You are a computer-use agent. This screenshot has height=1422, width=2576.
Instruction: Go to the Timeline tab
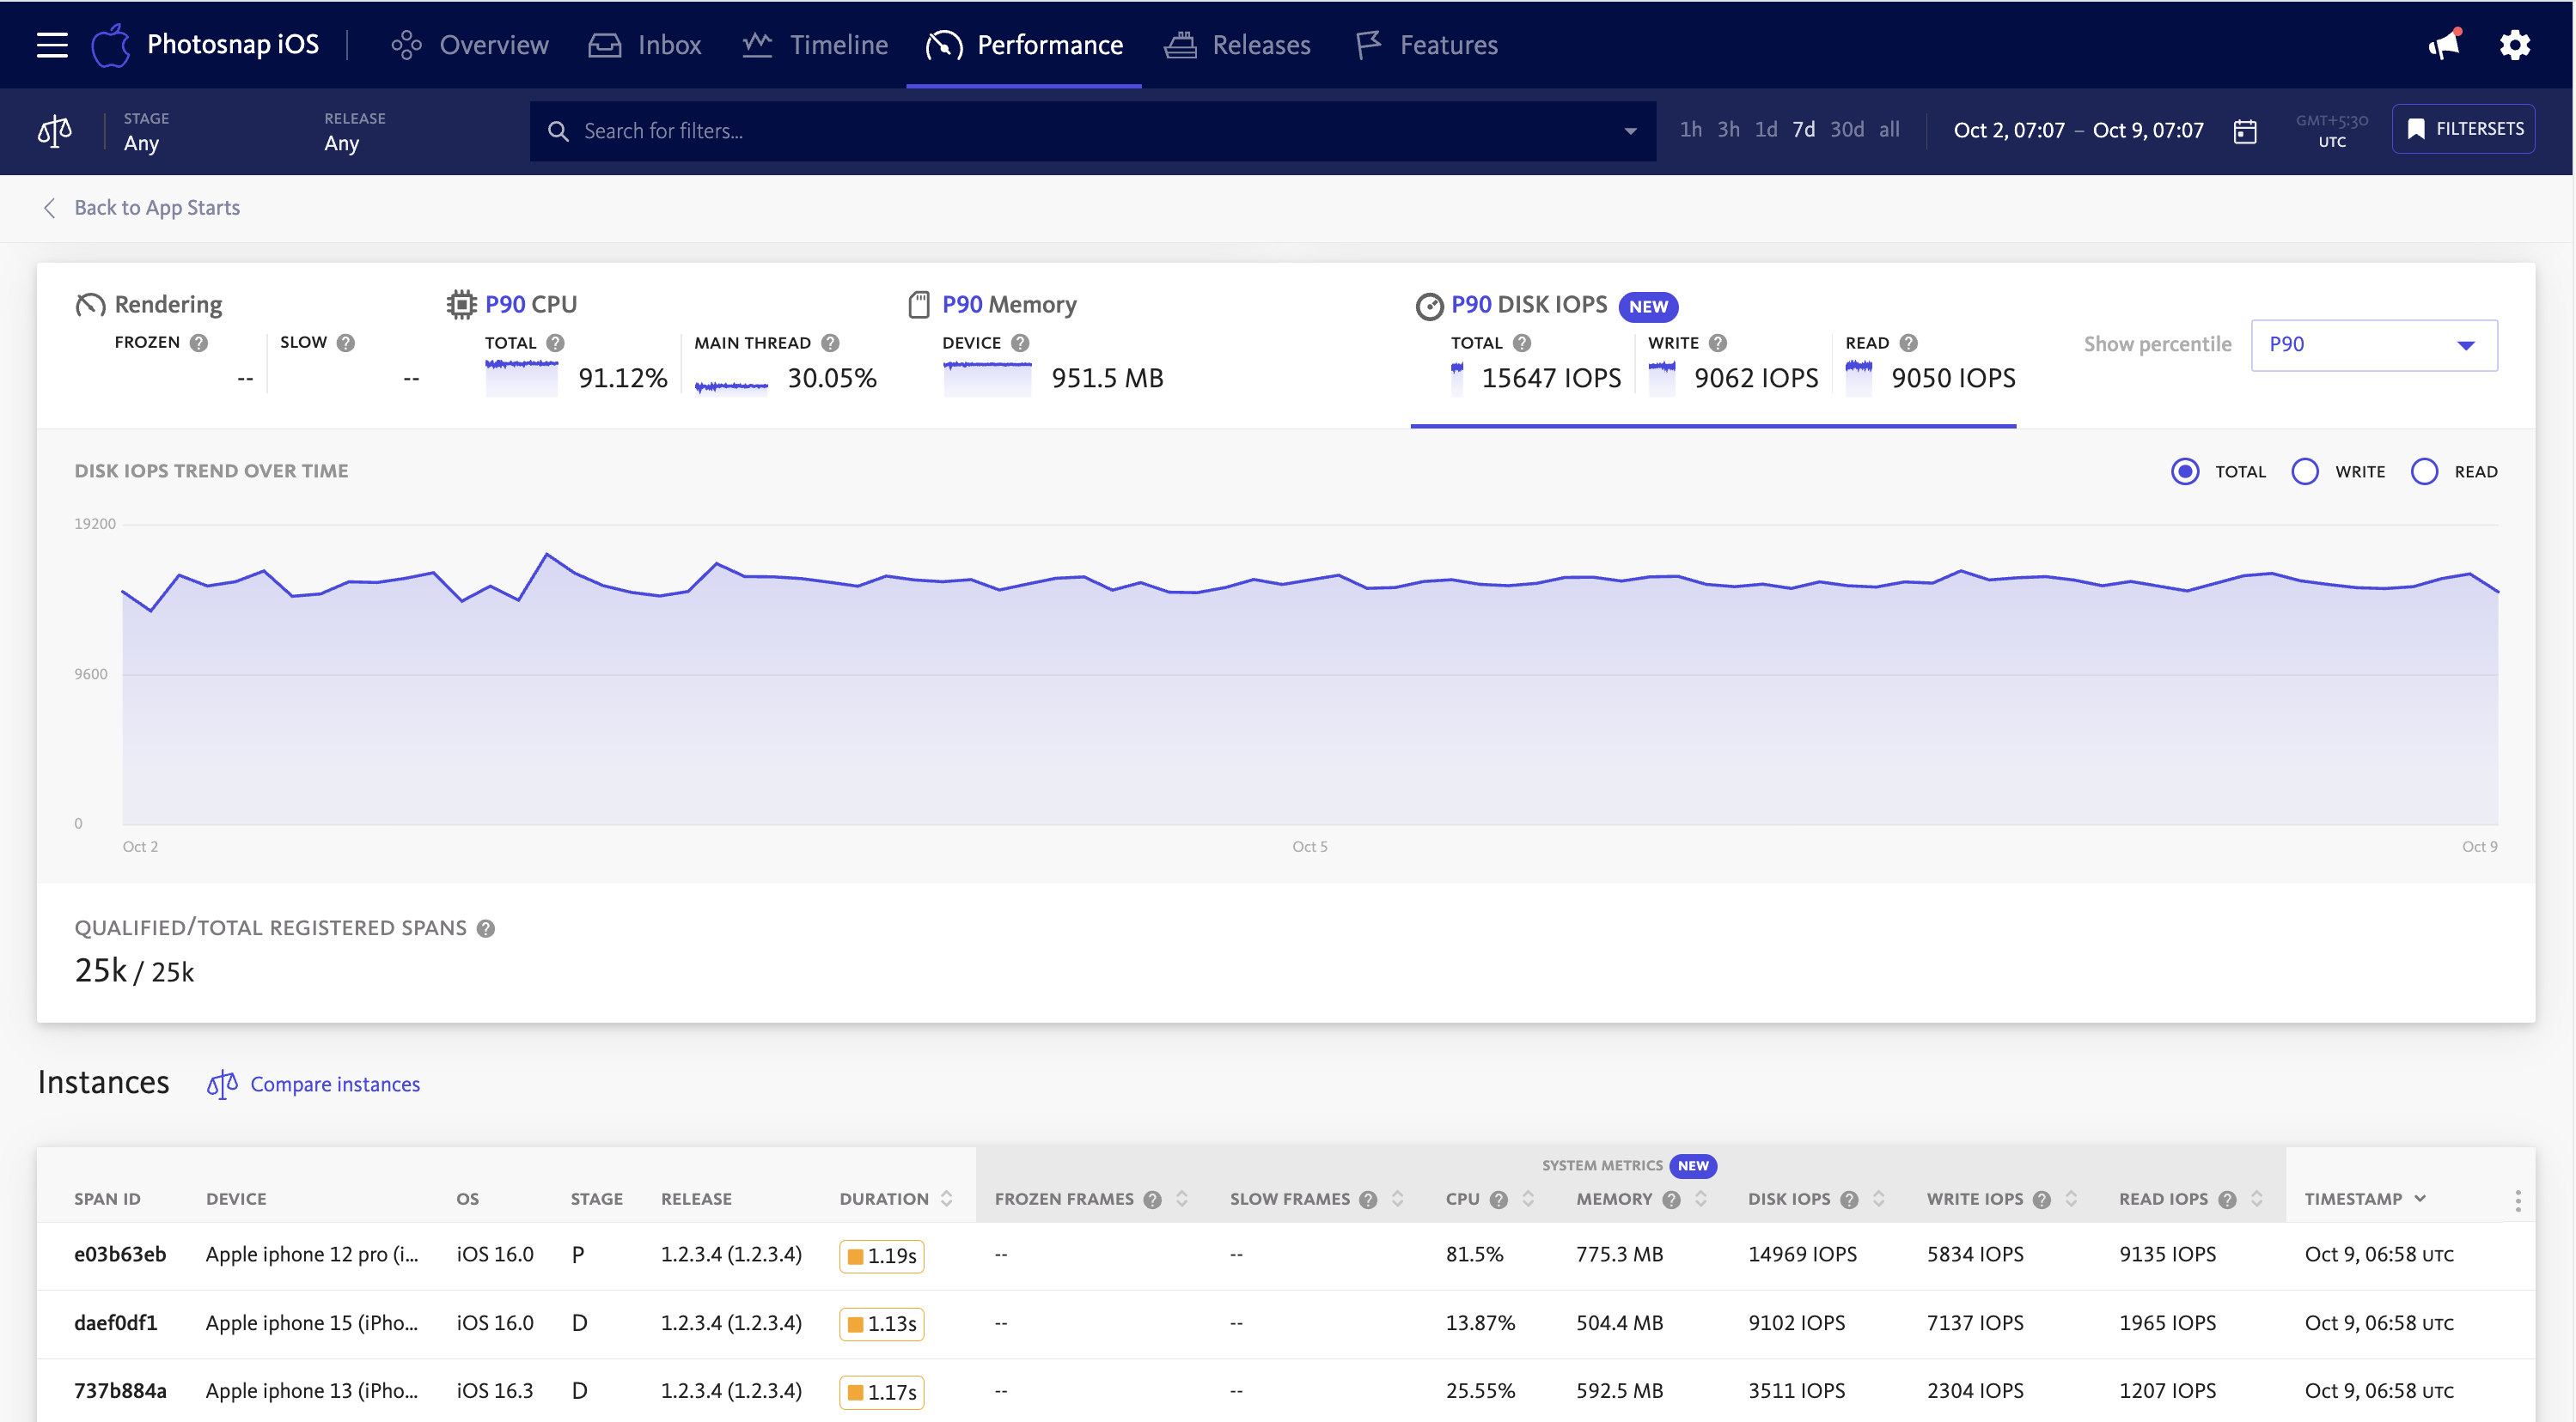tap(815, 45)
